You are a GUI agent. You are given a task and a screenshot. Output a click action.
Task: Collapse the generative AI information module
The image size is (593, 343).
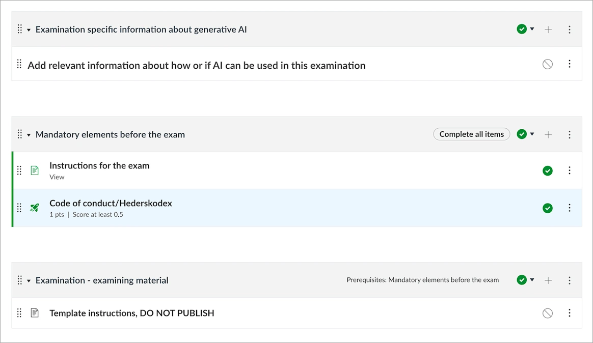[29, 30]
